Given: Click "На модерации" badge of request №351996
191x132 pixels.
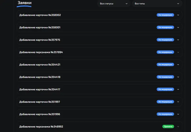Looking at the screenshot, I should [165, 114].
